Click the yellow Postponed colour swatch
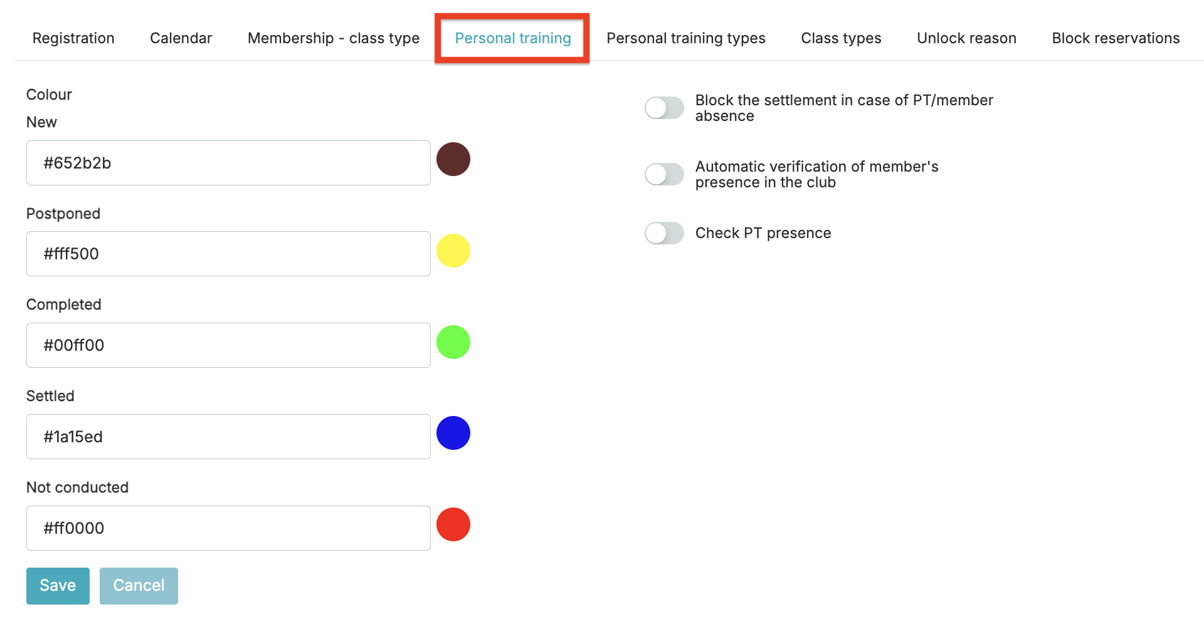Screen dimensions: 1204x624 click(x=453, y=251)
